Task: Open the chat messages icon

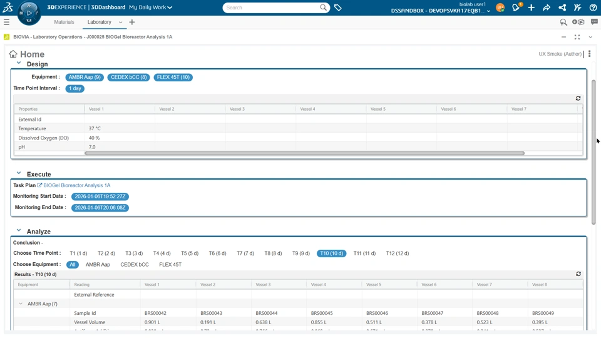Action: [x=594, y=23]
